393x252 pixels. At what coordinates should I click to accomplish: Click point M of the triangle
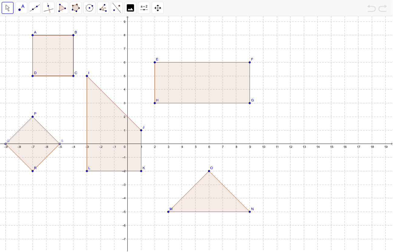pyautogui.click(x=168, y=212)
